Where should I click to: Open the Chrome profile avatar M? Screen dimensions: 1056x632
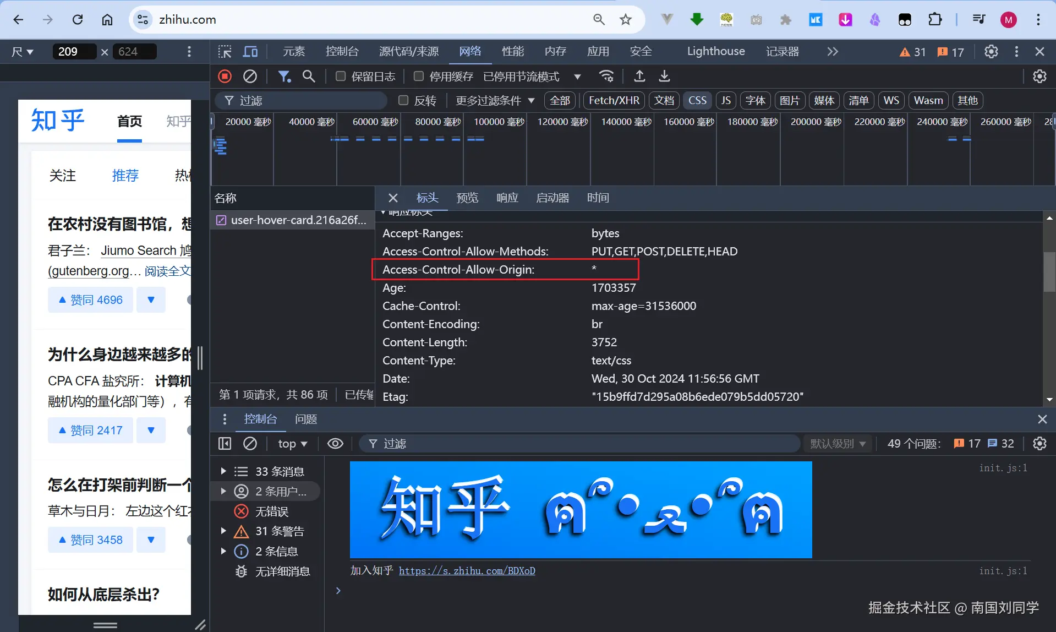point(1008,20)
